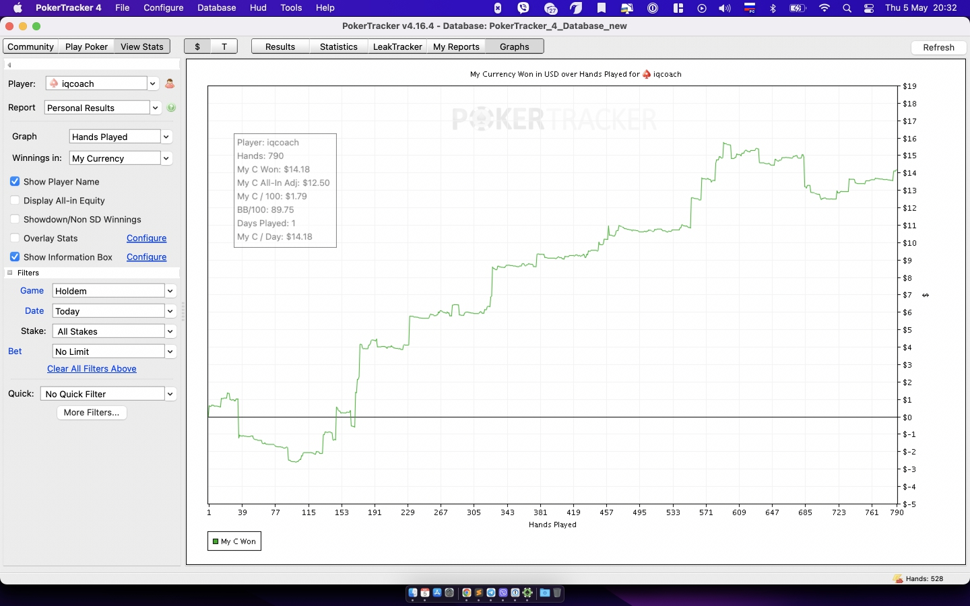Enable Showdown/Non SD Winnings checkbox

coord(15,220)
